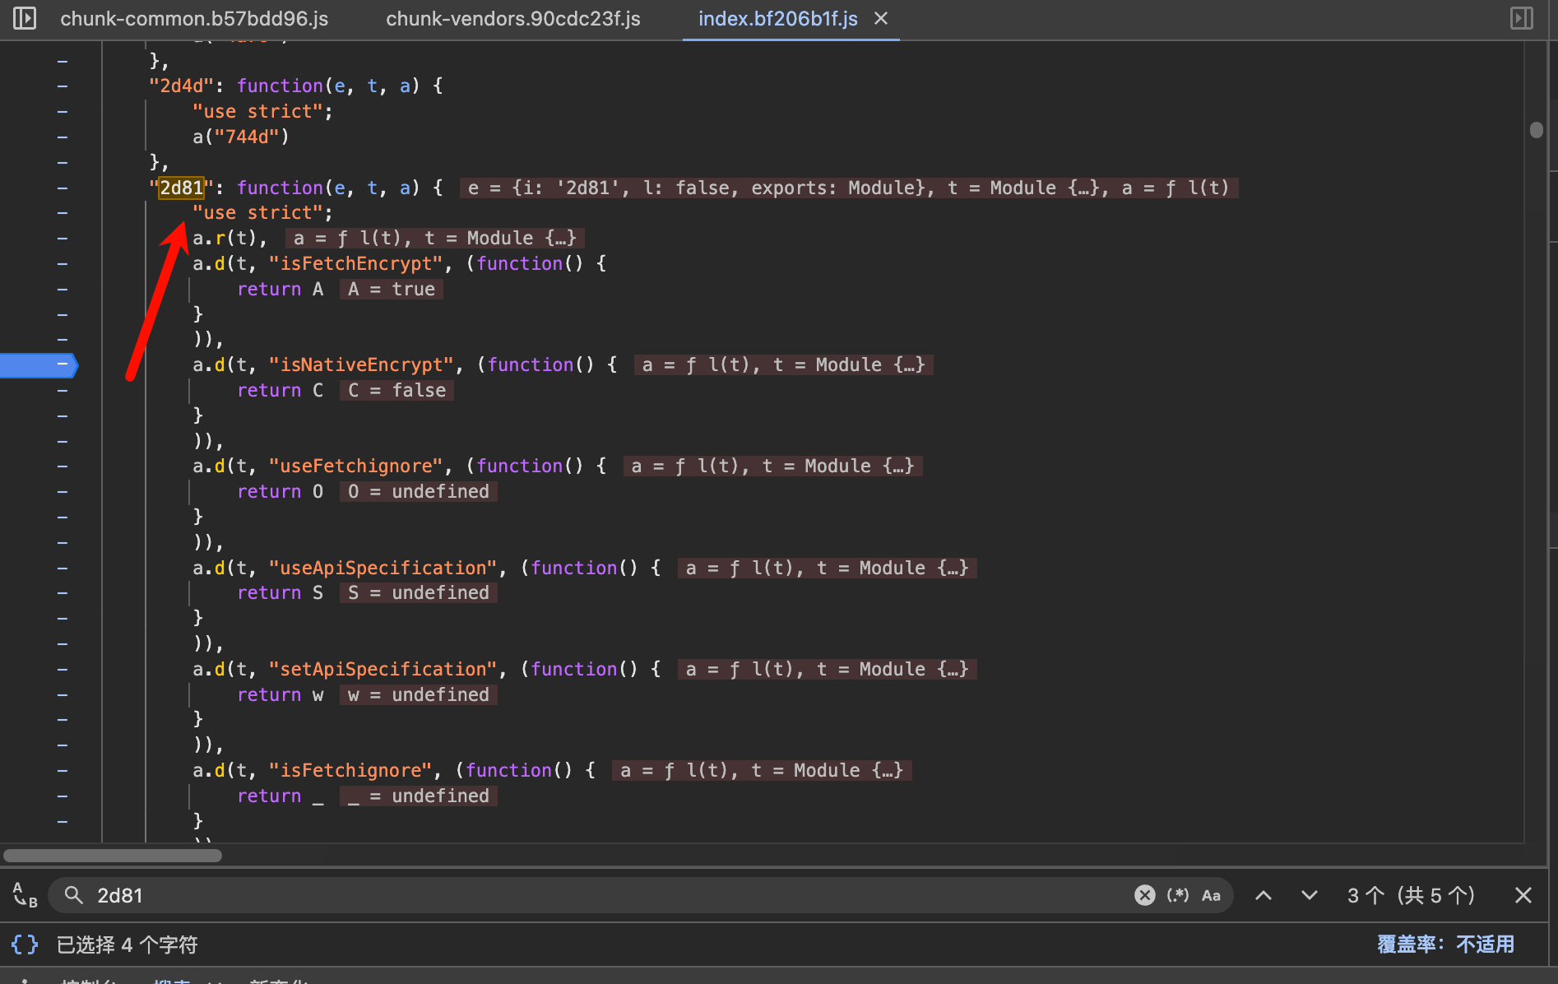The image size is (1558, 984).
Task: Clear the 2d81 search text
Action: (x=1144, y=895)
